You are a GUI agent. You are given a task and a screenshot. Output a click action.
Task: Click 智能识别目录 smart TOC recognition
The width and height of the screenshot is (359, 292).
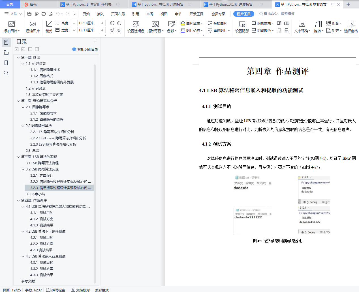pyautogui.click(x=85, y=49)
